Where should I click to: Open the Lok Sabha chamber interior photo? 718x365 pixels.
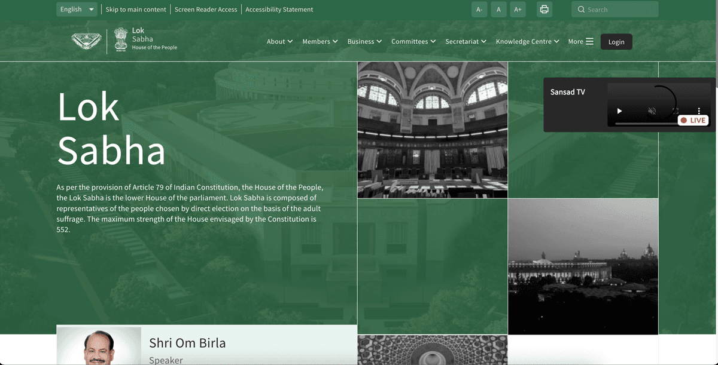(x=432, y=130)
